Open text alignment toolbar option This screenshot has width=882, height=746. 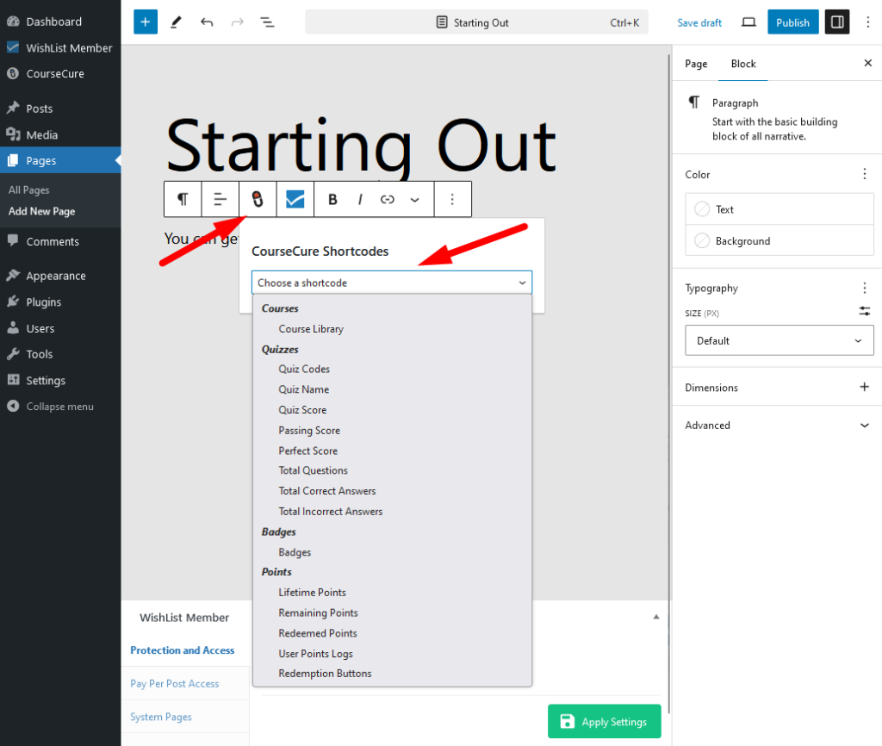coord(220,199)
